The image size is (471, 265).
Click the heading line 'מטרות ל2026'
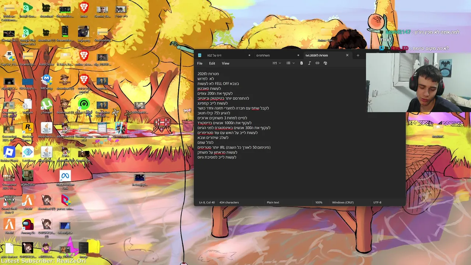point(208,74)
